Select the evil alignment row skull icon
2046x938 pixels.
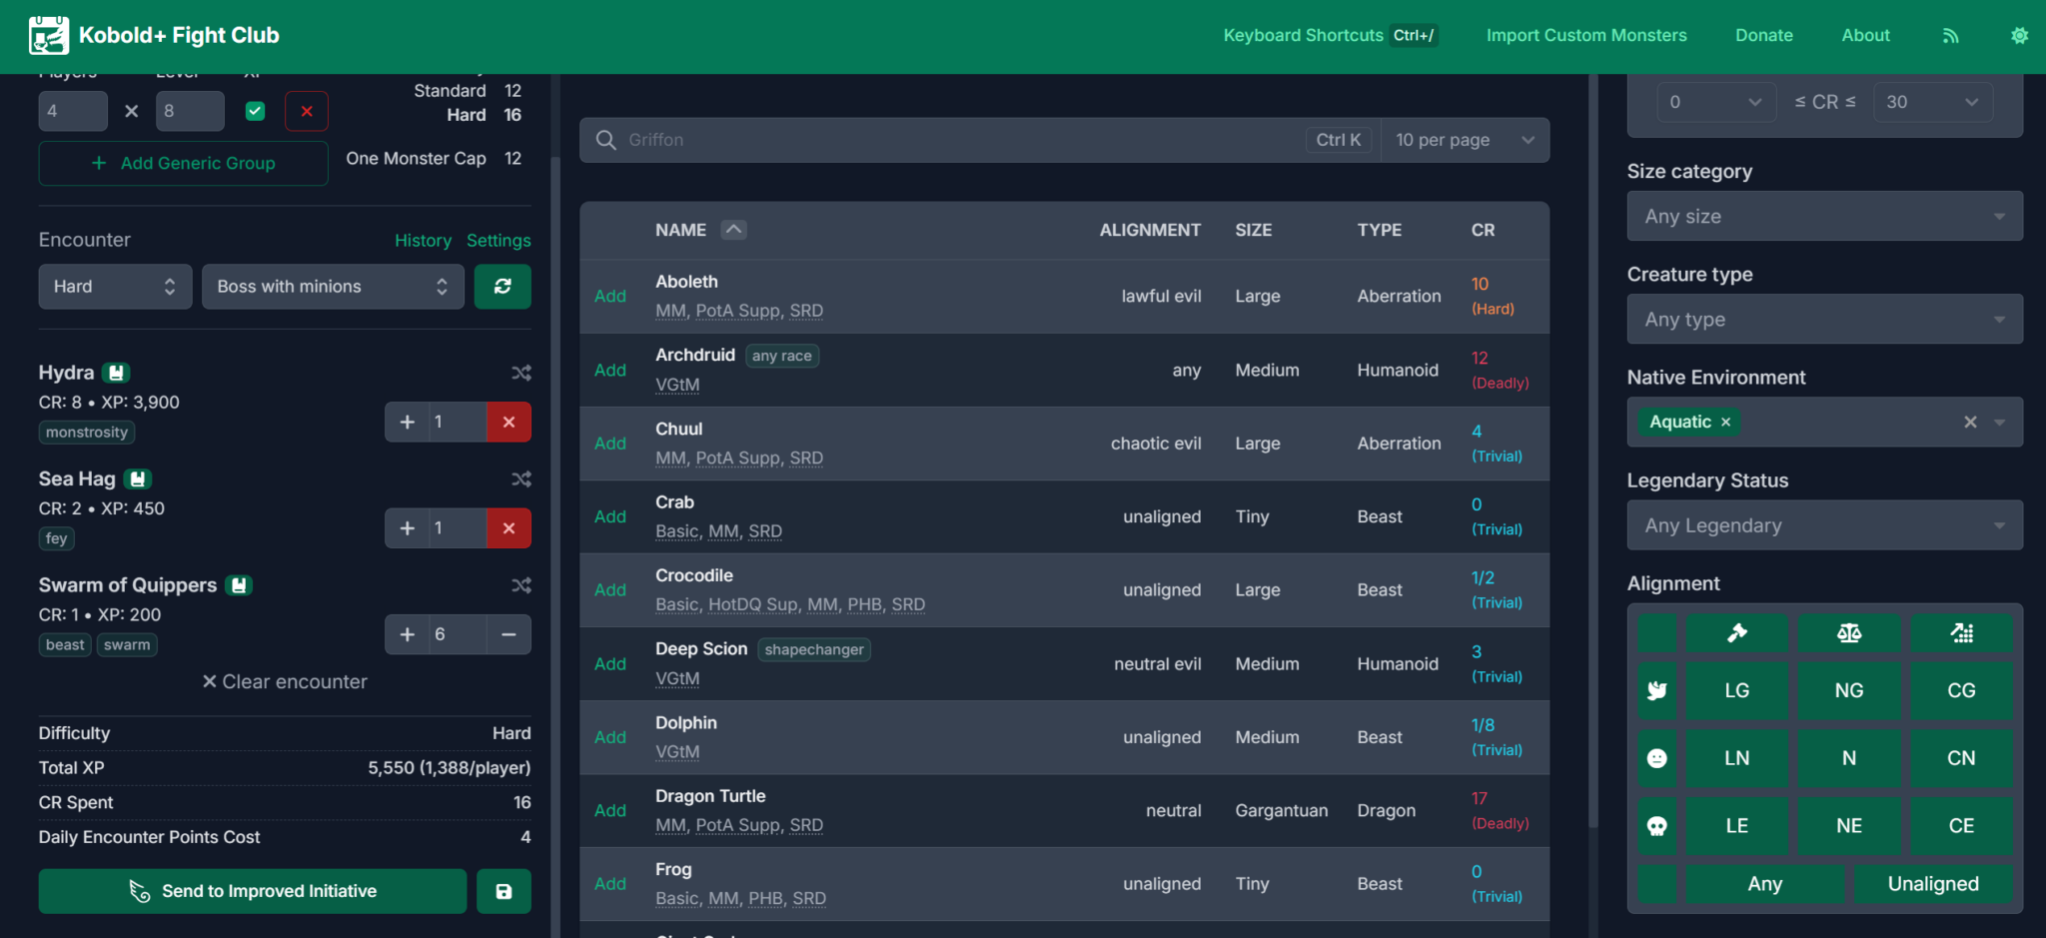tap(1656, 826)
